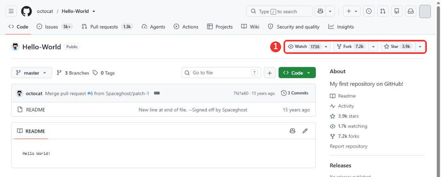This screenshot has width=441, height=177.
Task: Focus the Go to file search field
Action: tap(221, 73)
